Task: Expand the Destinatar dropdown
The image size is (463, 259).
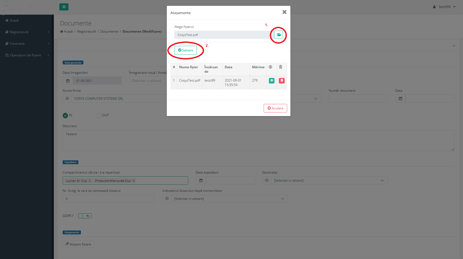Action: pyautogui.click(x=382, y=180)
